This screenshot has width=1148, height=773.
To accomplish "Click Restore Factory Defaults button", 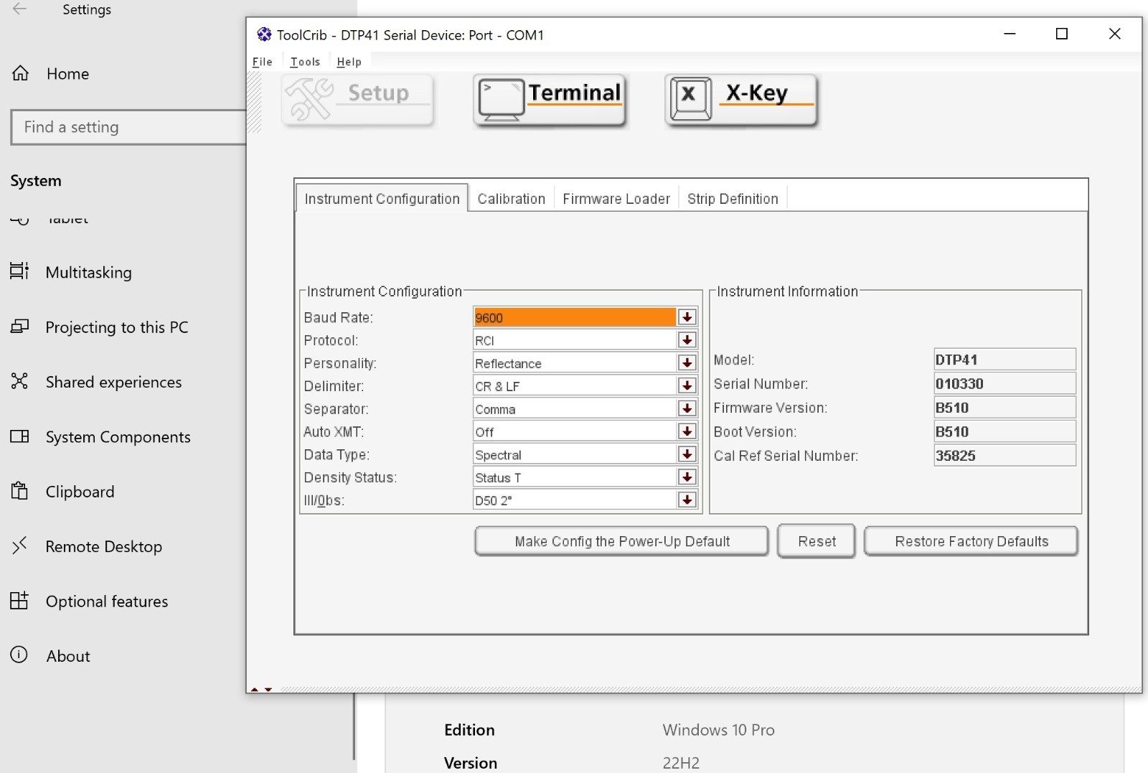I will click(x=971, y=541).
